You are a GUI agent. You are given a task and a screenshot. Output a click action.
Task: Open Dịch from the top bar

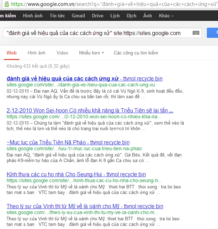coord(132,16)
